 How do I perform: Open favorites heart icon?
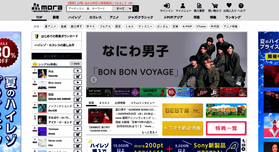[x=229, y=5]
